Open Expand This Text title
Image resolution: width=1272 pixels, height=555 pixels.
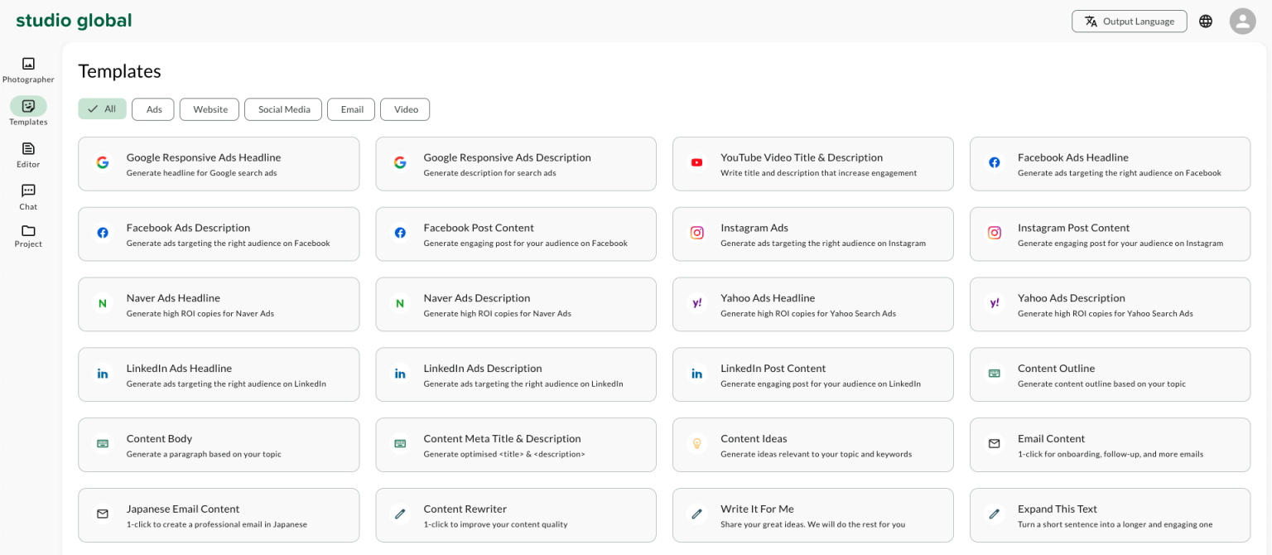click(1058, 509)
